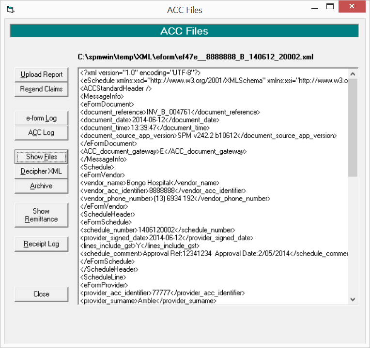
Task: Click scrollbar track below the thumb
Action: (353, 235)
